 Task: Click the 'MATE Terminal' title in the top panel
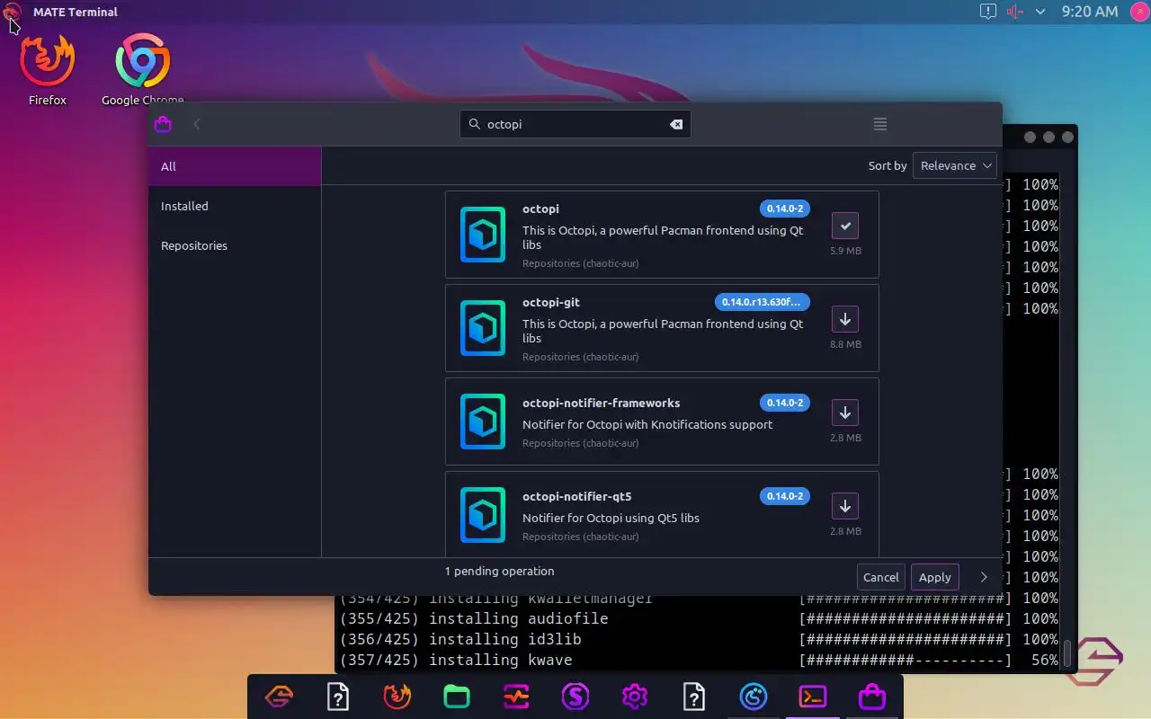click(76, 12)
